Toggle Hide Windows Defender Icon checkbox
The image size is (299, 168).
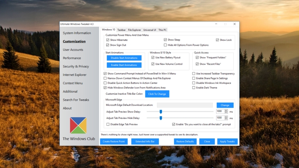coord(105,88)
